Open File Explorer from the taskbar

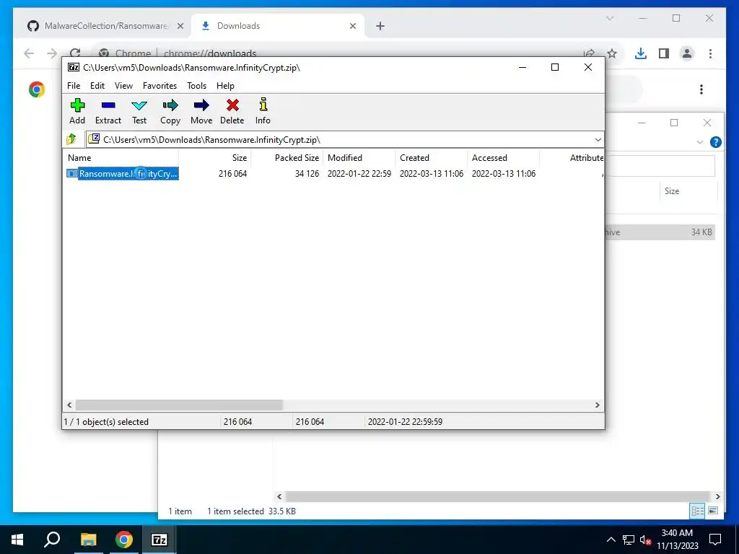[x=88, y=540]
